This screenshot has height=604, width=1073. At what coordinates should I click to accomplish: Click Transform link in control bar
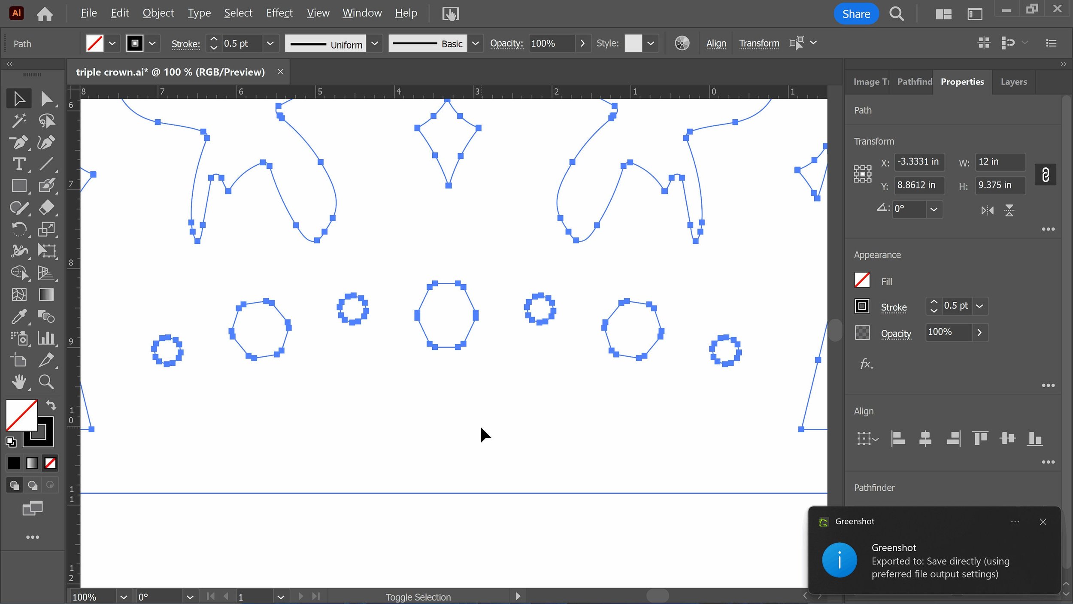(759, 43)
